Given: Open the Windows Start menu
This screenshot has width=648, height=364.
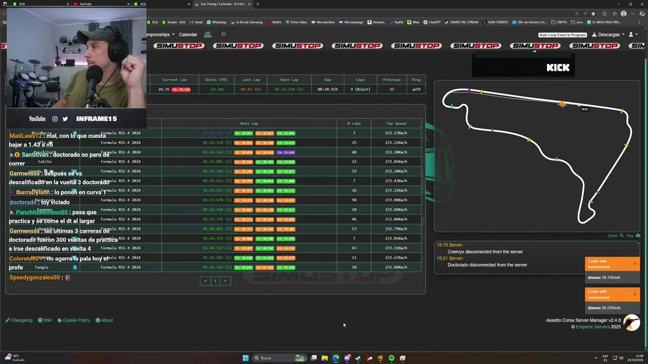Looking at the screenshot, I should pyautogui.click(x=246, y=358).
